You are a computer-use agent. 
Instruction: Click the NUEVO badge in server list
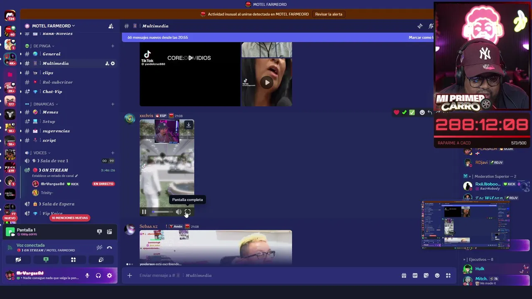[x=10, y=218]
